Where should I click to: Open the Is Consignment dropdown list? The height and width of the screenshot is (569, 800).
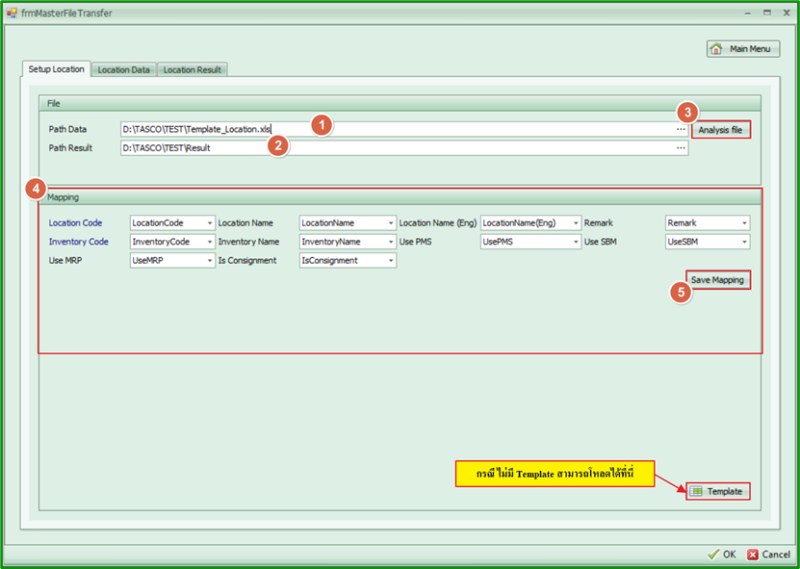(391, 261)
